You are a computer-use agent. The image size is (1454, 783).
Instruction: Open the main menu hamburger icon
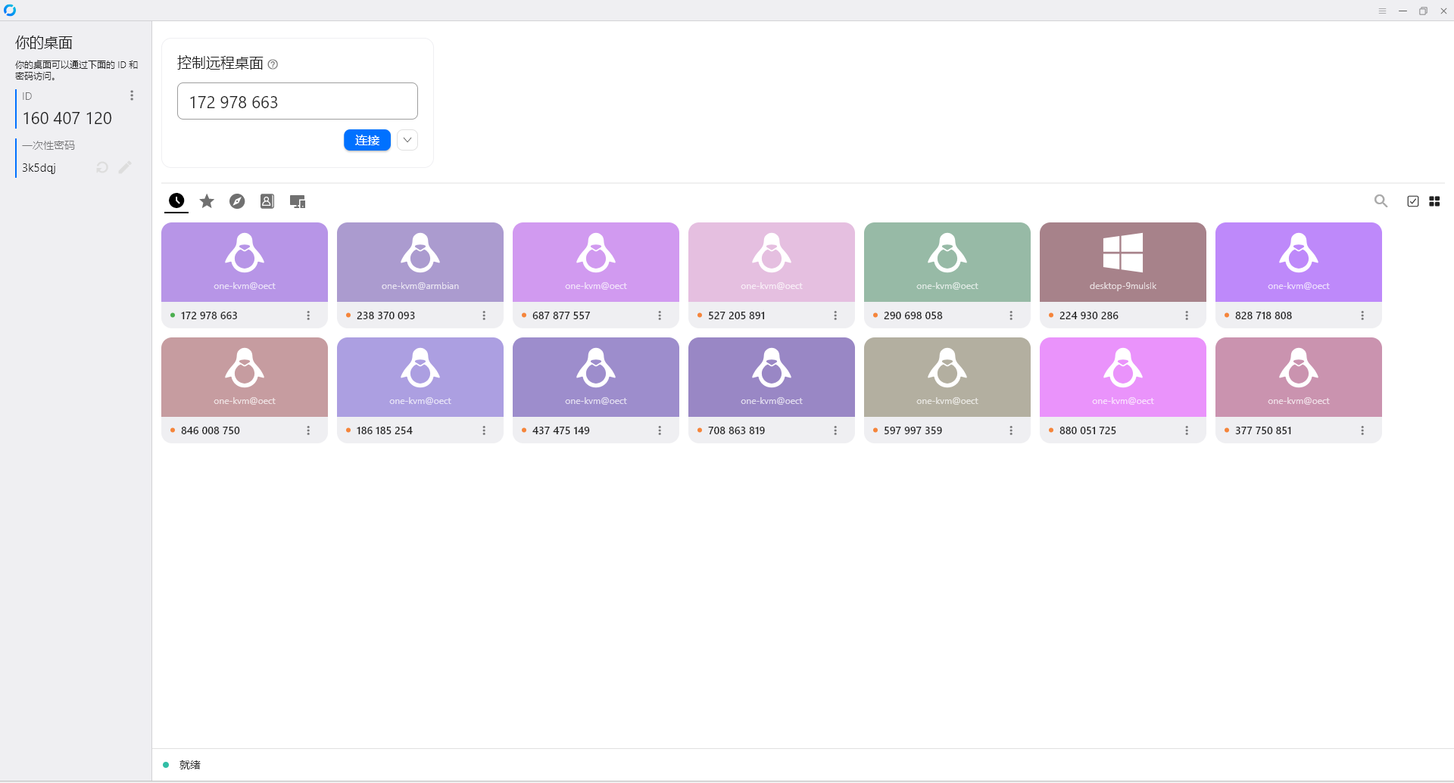click(1382, 11)
